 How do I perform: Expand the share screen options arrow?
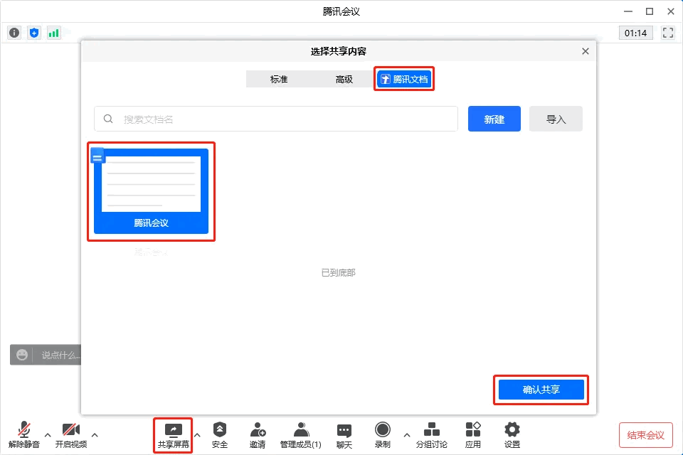click(x=197, y=435)
